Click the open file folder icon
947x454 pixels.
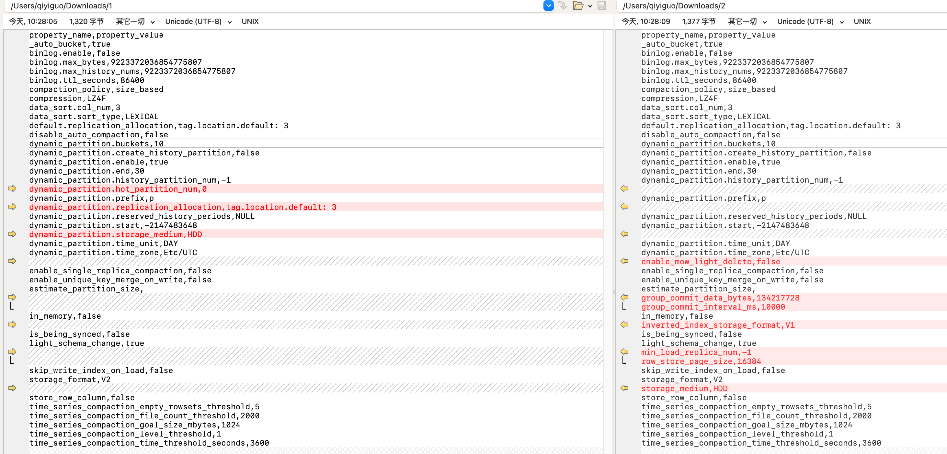coord(578,6)
